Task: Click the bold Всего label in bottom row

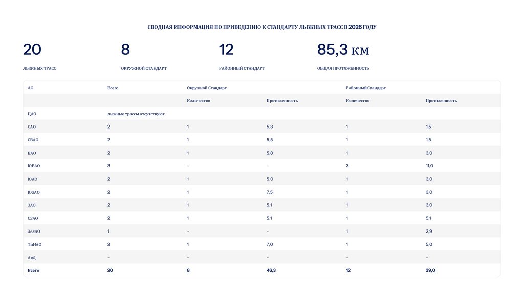Action: 33,270
